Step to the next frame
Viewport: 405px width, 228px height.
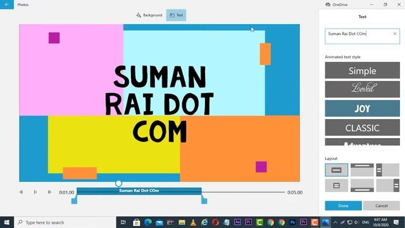coord(49,192)
